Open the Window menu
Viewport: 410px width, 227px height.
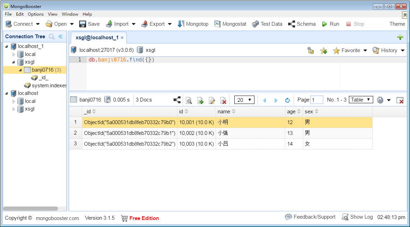70,14
